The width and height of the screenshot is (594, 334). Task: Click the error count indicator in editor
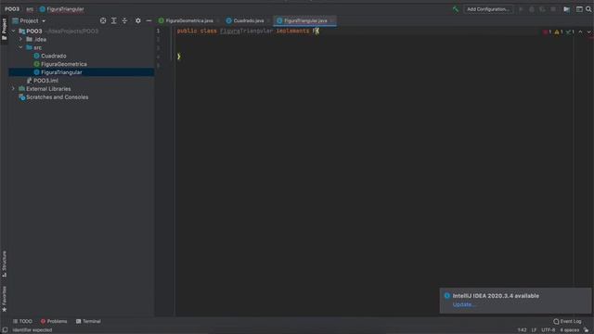tap(547, 32)
